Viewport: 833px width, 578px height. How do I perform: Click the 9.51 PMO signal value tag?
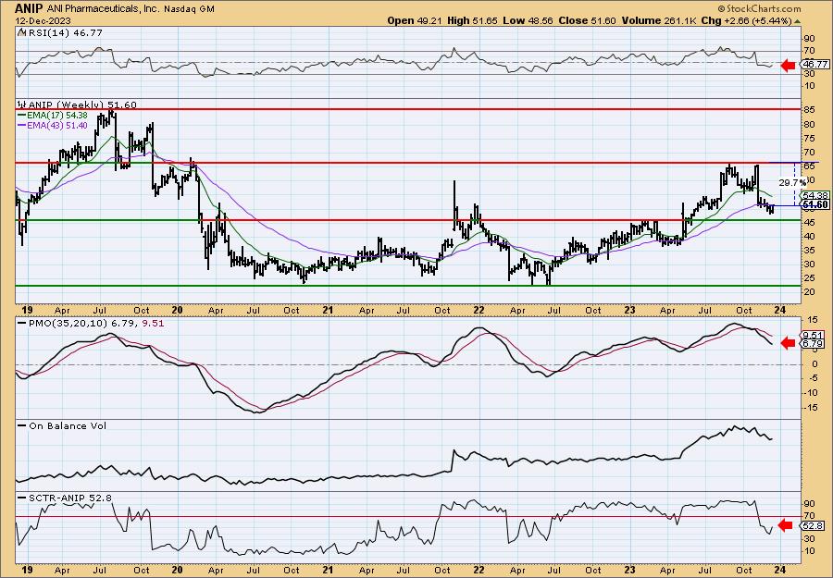(x=814, y=335)
